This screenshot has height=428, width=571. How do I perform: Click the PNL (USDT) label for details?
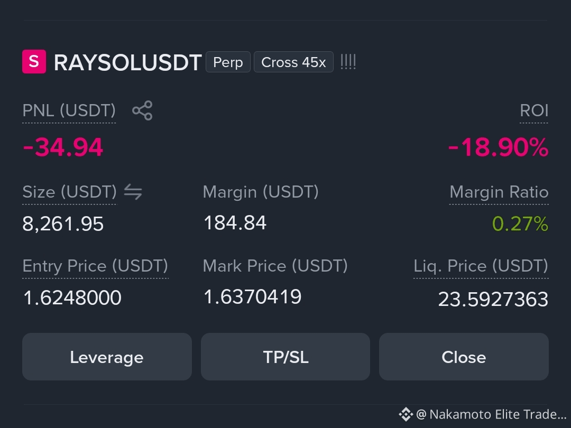click(69, 110)
